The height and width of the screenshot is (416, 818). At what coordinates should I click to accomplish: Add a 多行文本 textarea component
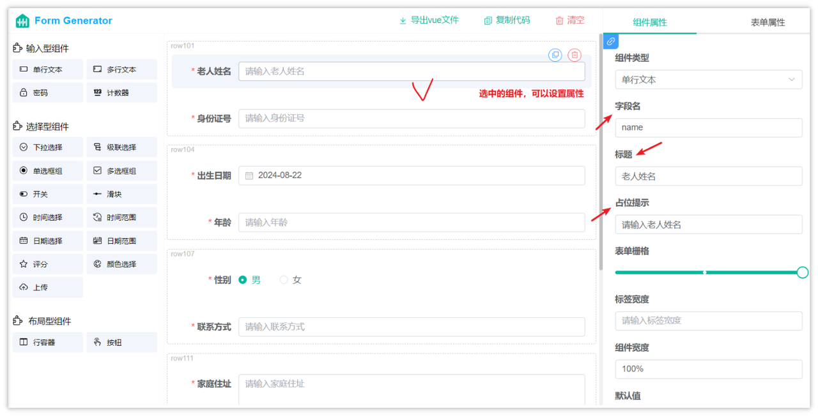click(122, 70)
